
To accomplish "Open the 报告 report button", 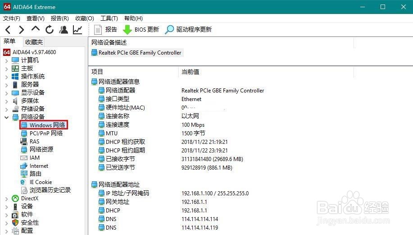I will (x=105, y=29).
